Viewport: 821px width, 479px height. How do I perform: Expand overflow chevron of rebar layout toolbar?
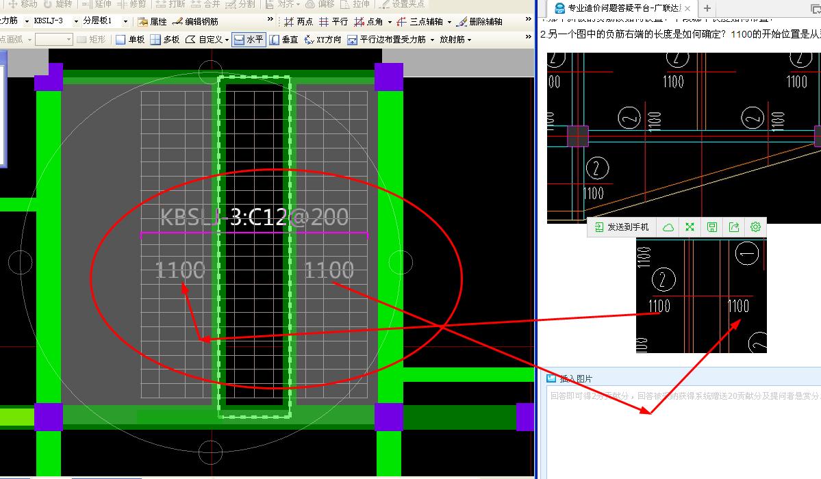point(529,37)
